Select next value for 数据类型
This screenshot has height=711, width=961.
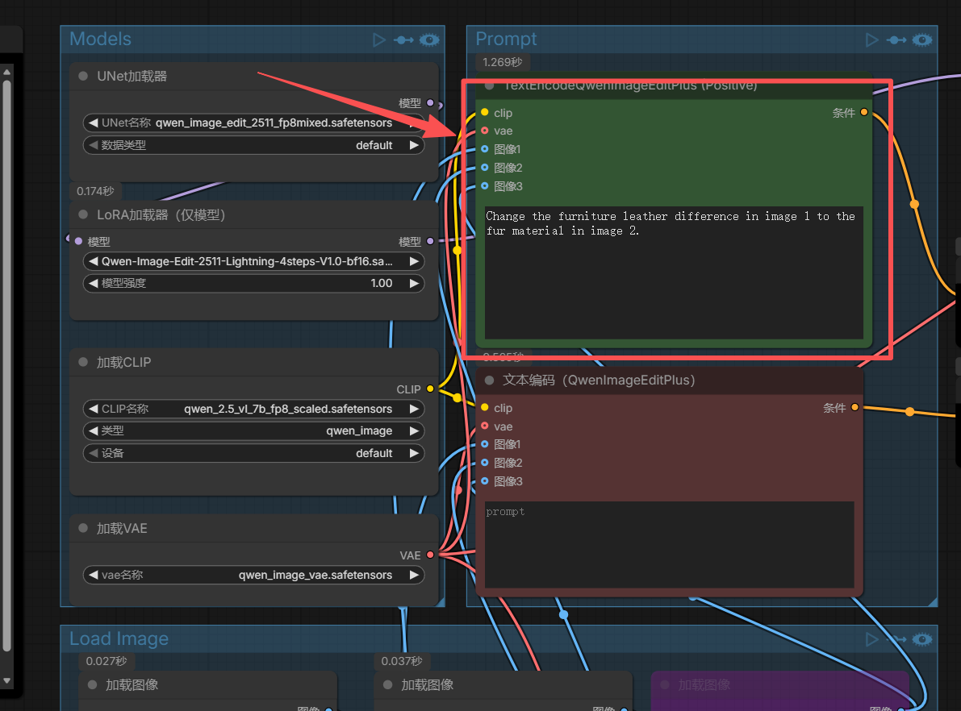click(414, 145)
